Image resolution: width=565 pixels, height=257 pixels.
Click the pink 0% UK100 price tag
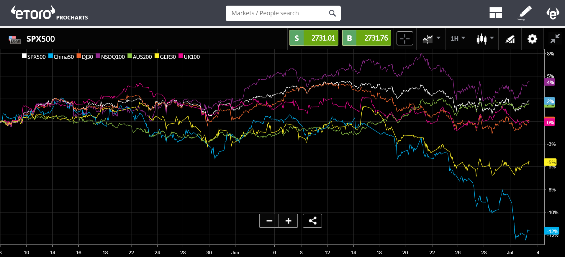[549, 122]
